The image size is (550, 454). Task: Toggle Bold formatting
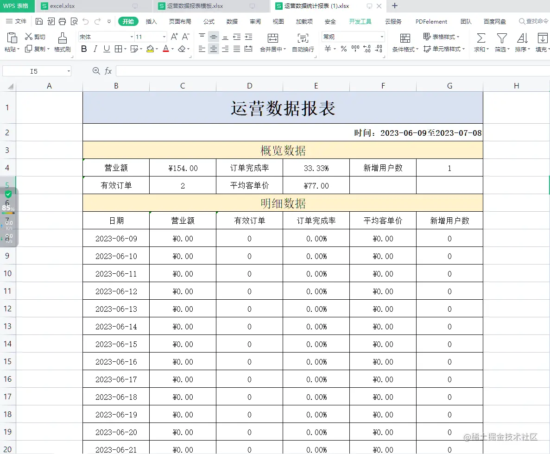(x=84, y=49)
